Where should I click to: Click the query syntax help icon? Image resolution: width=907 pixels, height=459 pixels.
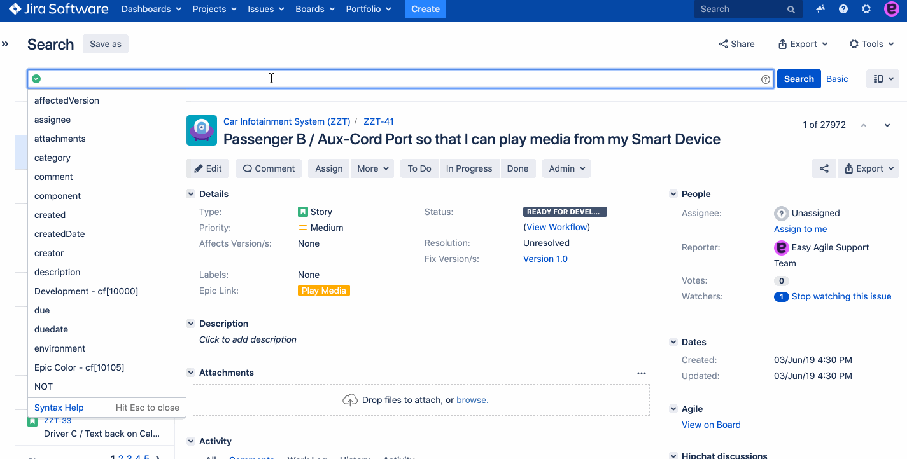(x=766, y=79)
